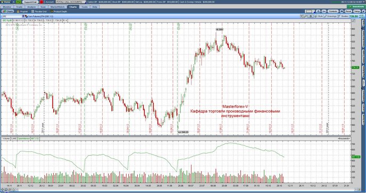Click the pan arrows icon at bottom left
The height and width of the screenshot is (193, 366).
[x=2, y=189]
